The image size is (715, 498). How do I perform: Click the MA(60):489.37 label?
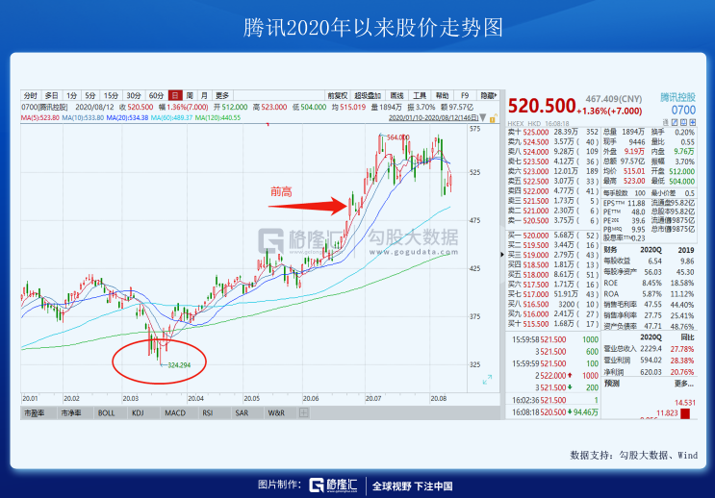[172, 118]
